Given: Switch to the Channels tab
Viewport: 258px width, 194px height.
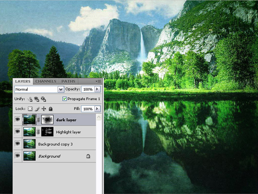Looking at the screenshot, I should pyautogui.click(x=46, y=81).
